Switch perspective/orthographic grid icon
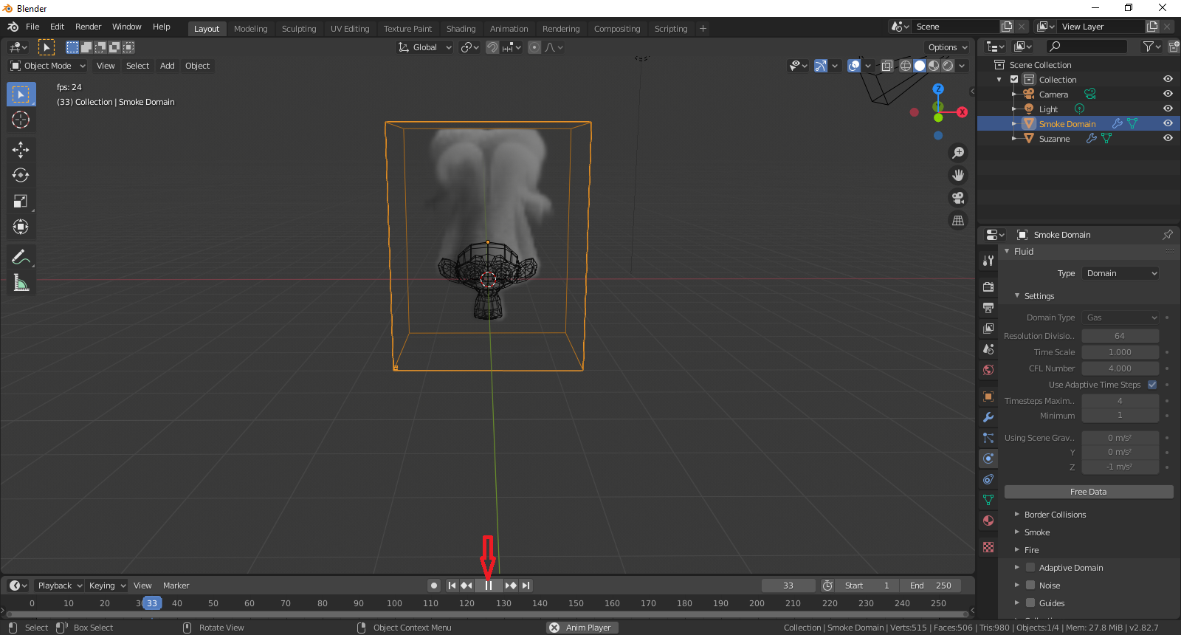The height and width of the screenshot is (635, 1181). point(958,220)
